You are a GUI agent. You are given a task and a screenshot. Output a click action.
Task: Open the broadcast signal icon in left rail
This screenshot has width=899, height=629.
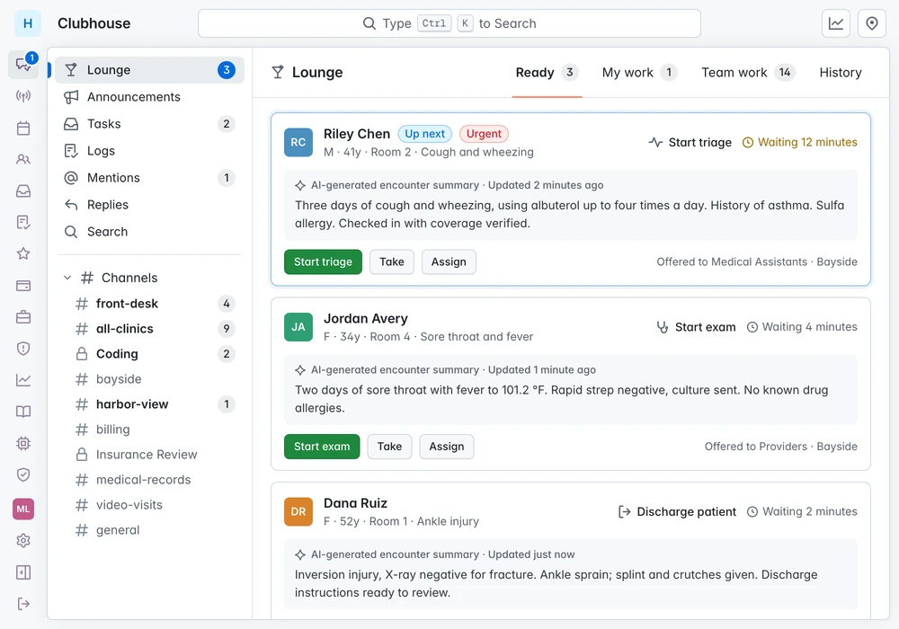tap(23, 95)
